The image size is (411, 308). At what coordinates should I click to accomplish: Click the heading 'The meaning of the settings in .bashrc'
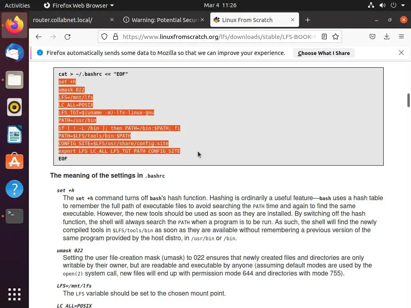[x=108, y=176]
